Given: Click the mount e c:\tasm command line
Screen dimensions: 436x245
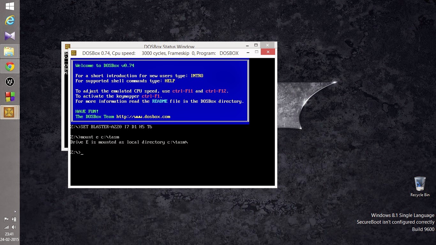Looking at the screenshot, I should (94, 137).
